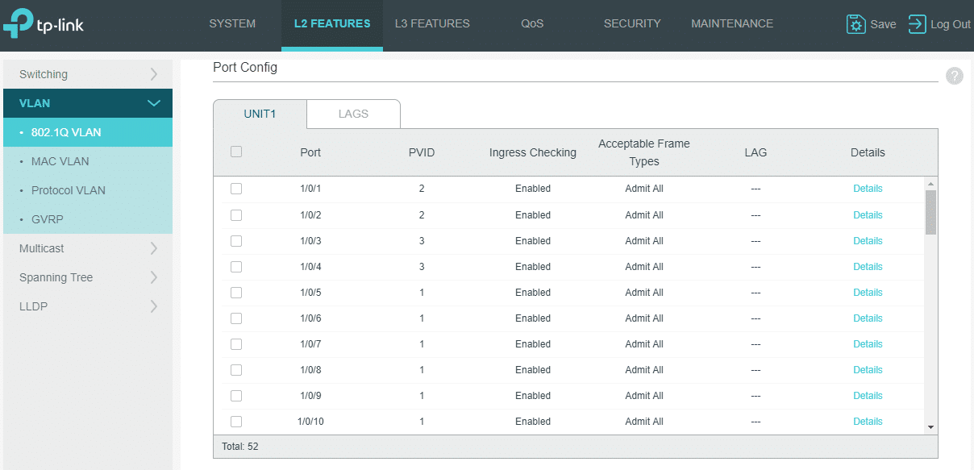Click the Save gear icon
Image resolution: width=974 pixels, height=470 pixels.
(x=855, y=24)
